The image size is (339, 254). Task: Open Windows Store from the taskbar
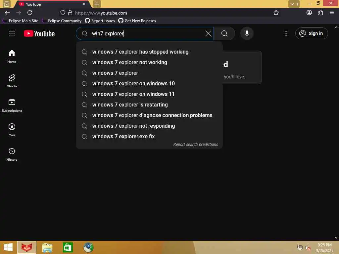[68, 247]
